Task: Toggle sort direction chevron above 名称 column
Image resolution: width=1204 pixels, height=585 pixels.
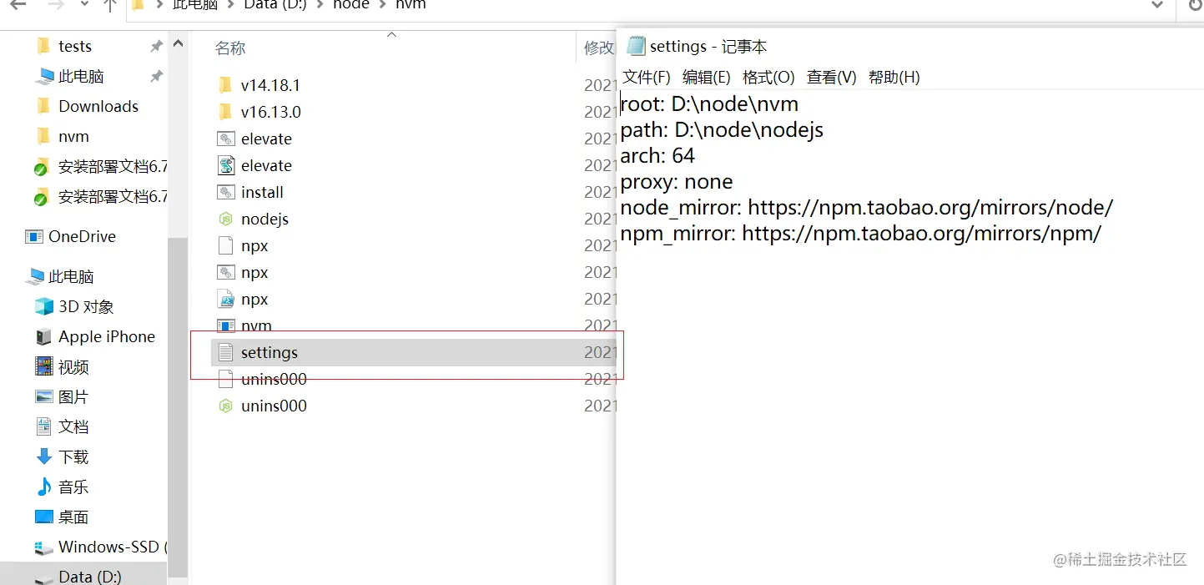Action: (391, 34)
